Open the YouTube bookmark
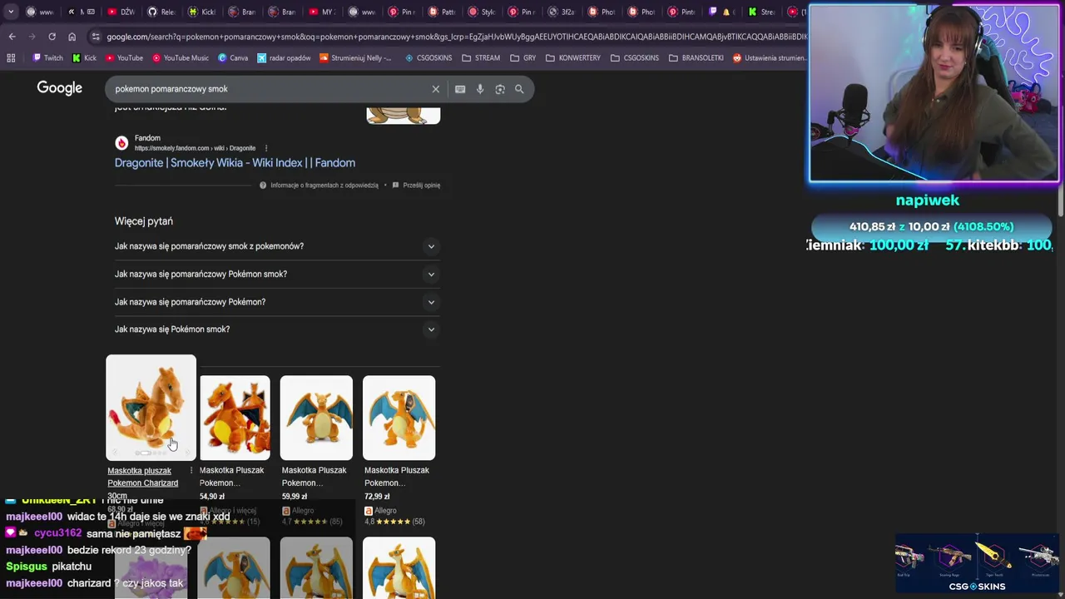 [123, 58]
